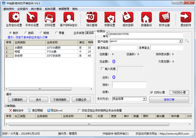Click the 业务名称 column header in business list
Viewport: 196px width, 138px height.
[x=62, y=42]
